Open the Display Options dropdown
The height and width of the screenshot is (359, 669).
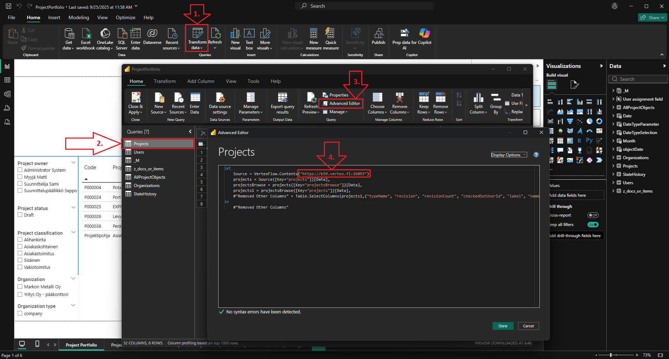[x=508, y=155]
